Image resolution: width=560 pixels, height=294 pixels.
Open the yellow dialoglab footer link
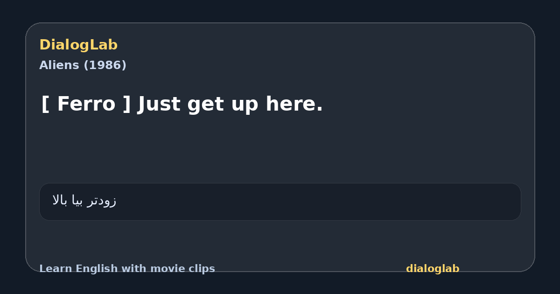tap(433, 269)
